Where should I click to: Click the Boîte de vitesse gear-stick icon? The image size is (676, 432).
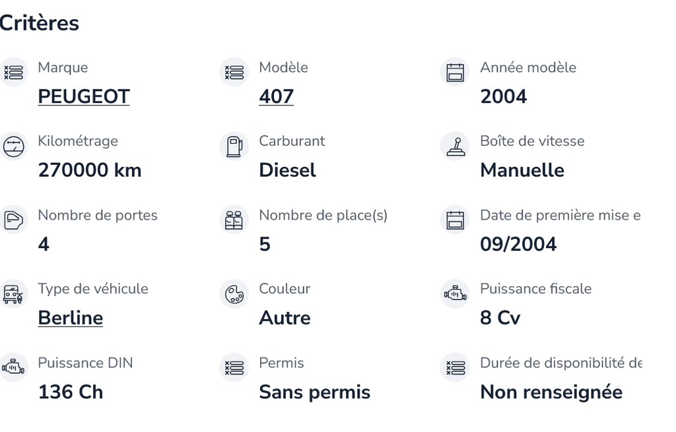[455, 146]
